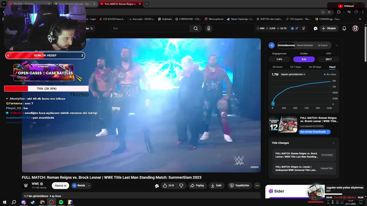Open the Remix dropdown arrow
The image size is (367, 206).
click(89, 185)
